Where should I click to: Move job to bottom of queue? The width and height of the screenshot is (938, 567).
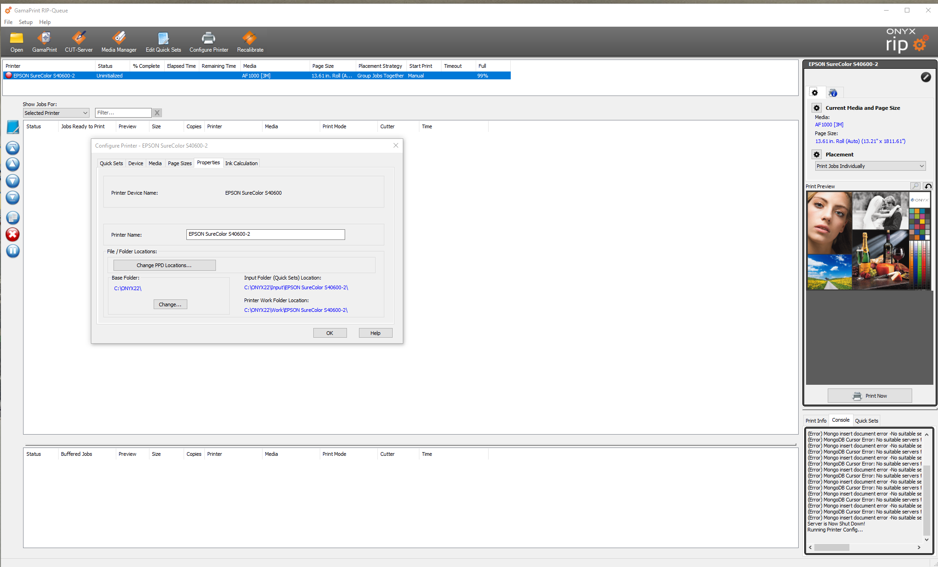pyautogui.click(x=12, y=197)
